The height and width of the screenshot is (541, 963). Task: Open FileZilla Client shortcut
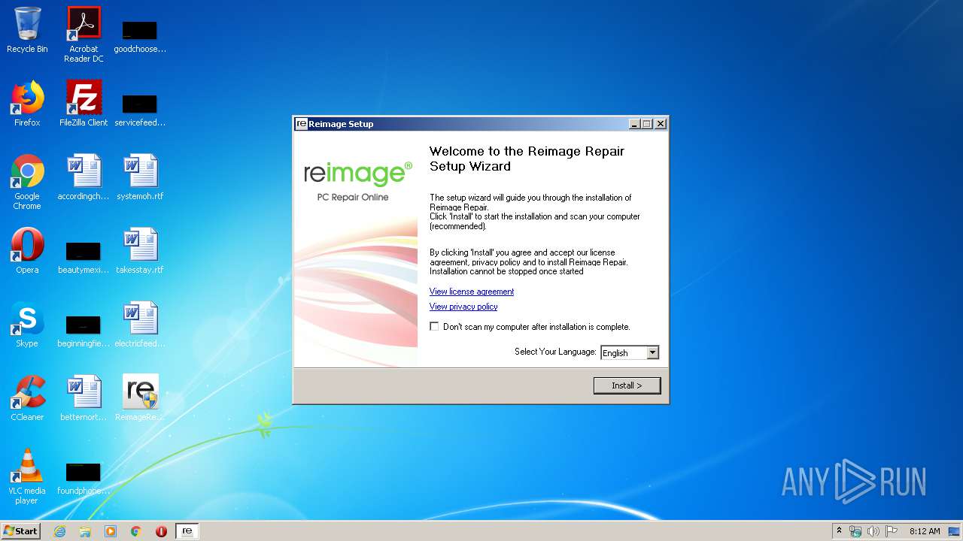[x=84, y=104]
